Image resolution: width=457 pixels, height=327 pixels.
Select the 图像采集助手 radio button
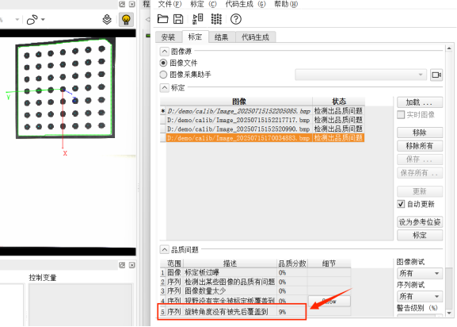pyautogui.click(x=163, y=75)
